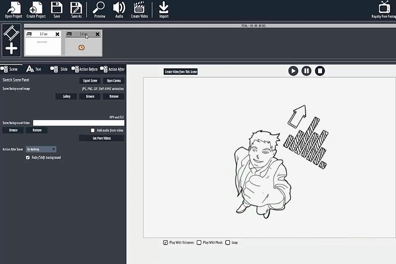
Task: Uncheck Fade/Shift background
Action: pos(28,157)
